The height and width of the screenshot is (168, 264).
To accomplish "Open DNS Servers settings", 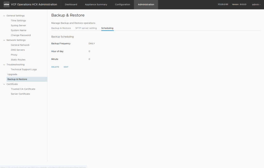I will [x=18, y=50].
